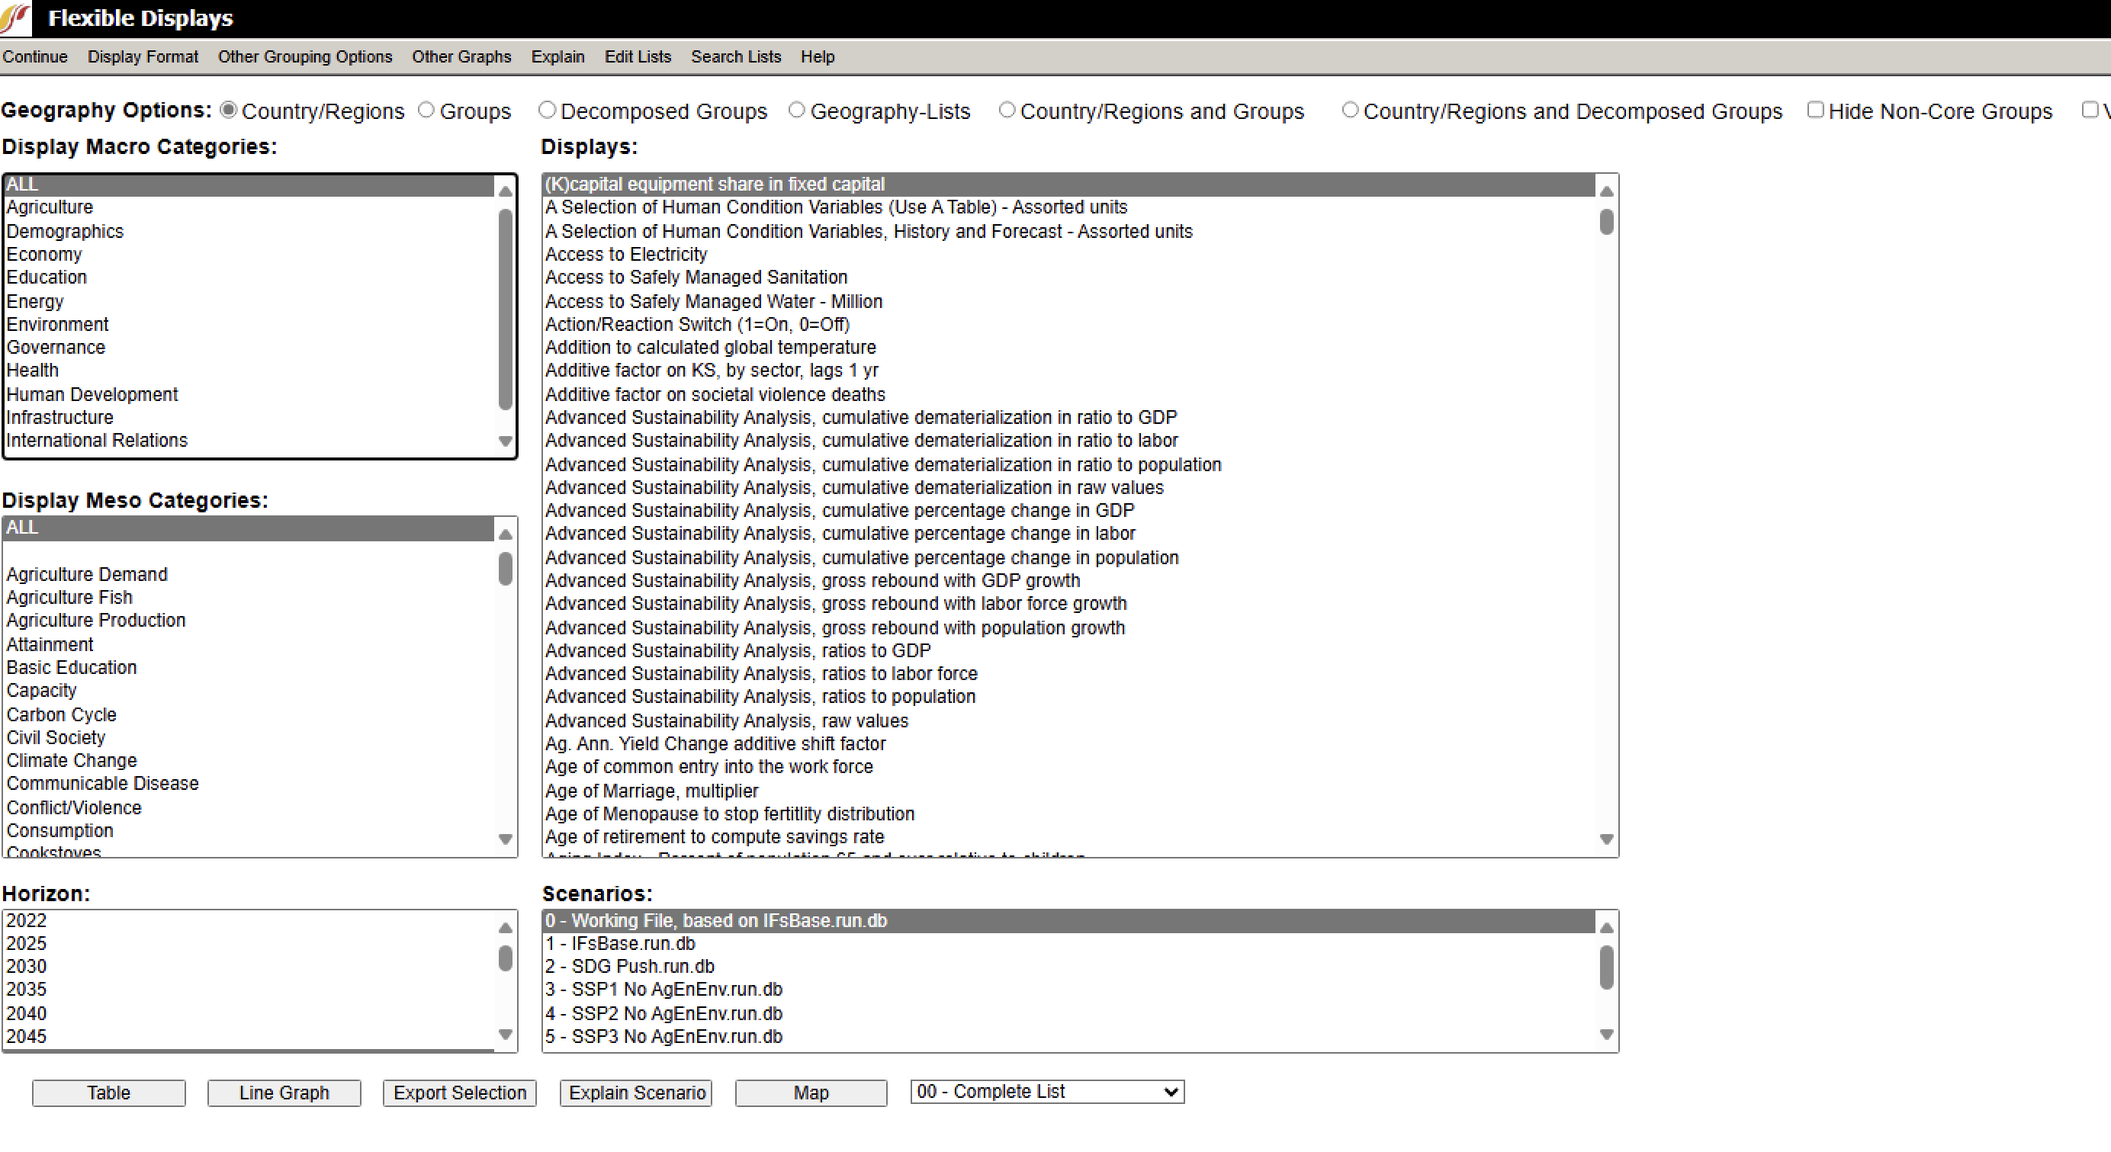This screenshot has width=2111, height=1152.
Task: Open the Display Format menu
Action: [x=143, y=56]
